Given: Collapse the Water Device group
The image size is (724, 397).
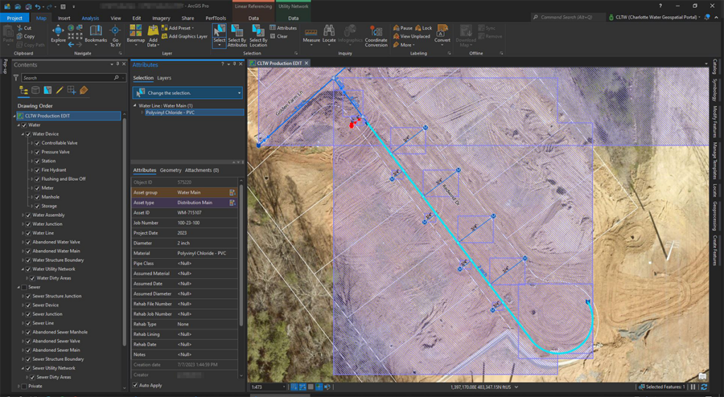Looking at the screenshot, I should (x=23, y=134).
